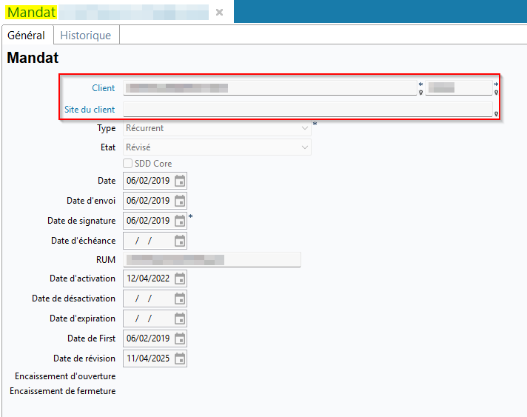This screenshot has width=527, height=417.
Task: Follow the Site du client link
Action: click(x=90, y=110)
